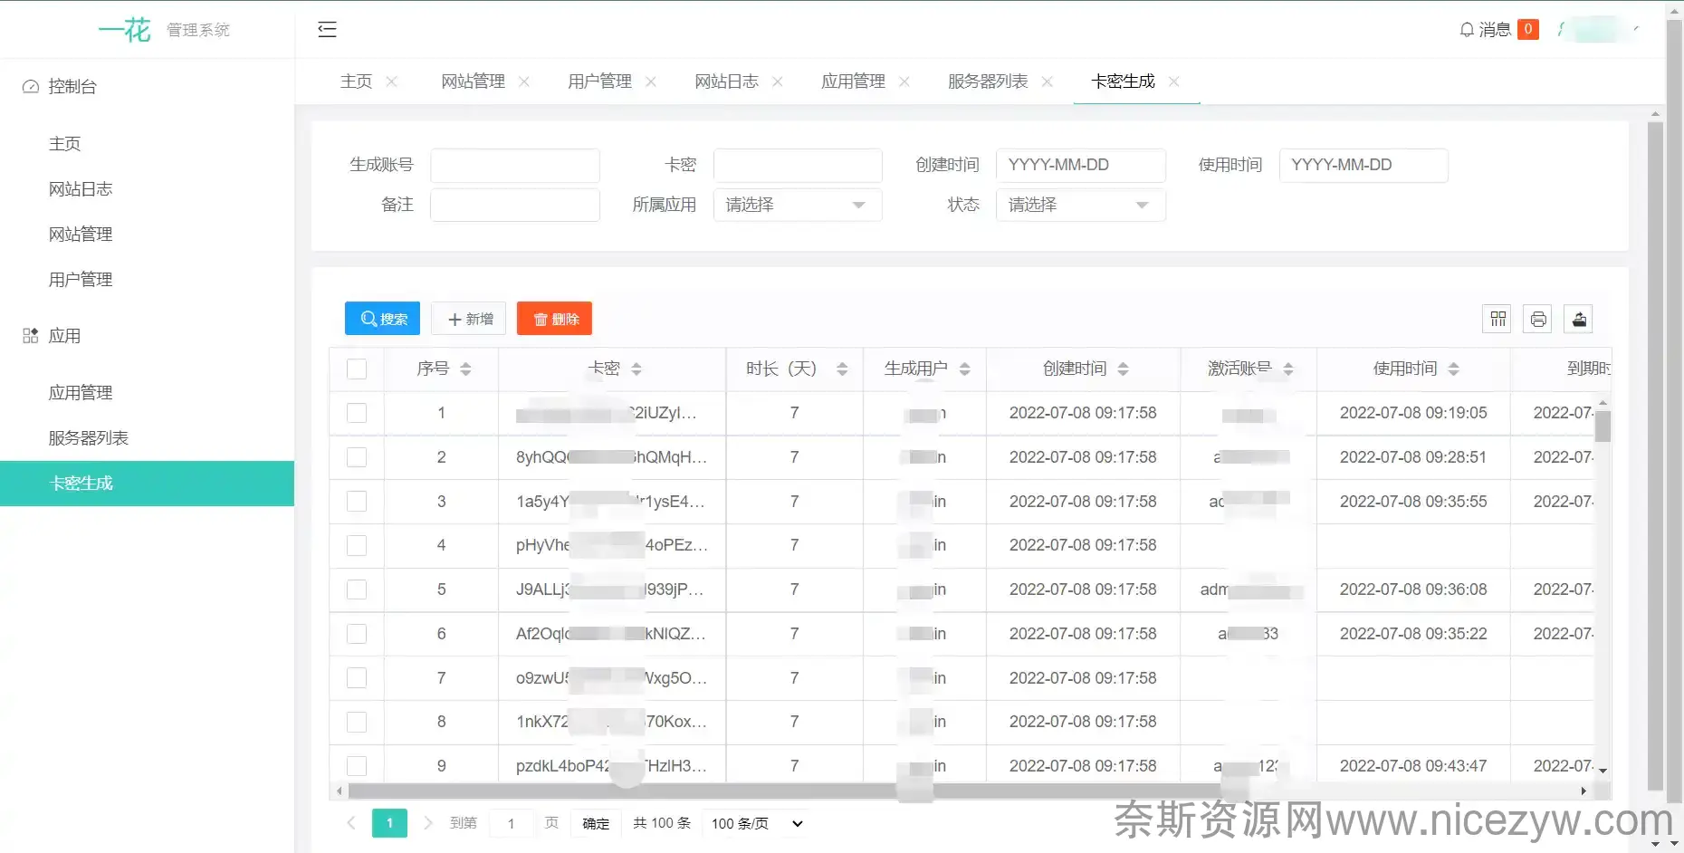The height and width of the screenshot is (853, 1684).
Task: Click the 新增 button
Action: (469, 319)
